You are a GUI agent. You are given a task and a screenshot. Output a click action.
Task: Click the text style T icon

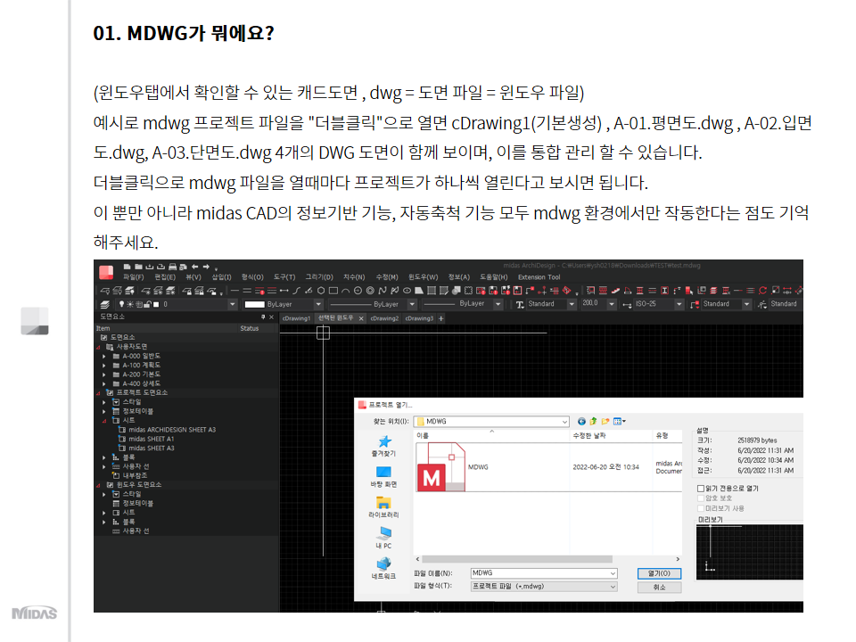pyautogui.click(x=520, y=305)
